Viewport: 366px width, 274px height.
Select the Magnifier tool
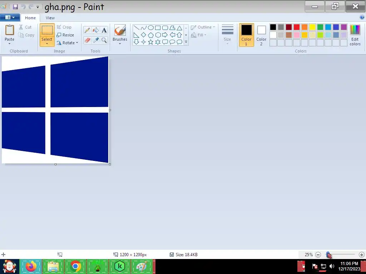coord(104,40)
